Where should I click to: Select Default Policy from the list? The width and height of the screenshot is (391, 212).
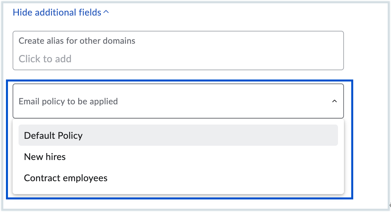tap(53, 135)
